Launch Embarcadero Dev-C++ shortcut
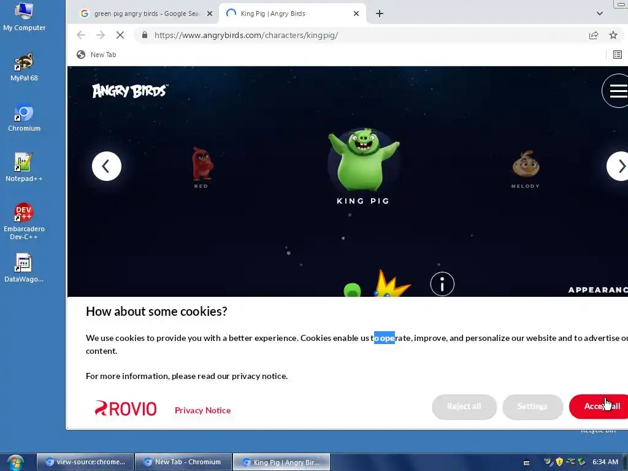The height and width of the screenshot is (471, 628). point(24,221)
